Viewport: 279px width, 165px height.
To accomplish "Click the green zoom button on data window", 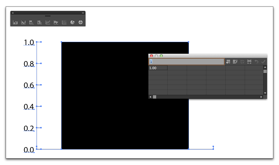I will tap(161, 56).
